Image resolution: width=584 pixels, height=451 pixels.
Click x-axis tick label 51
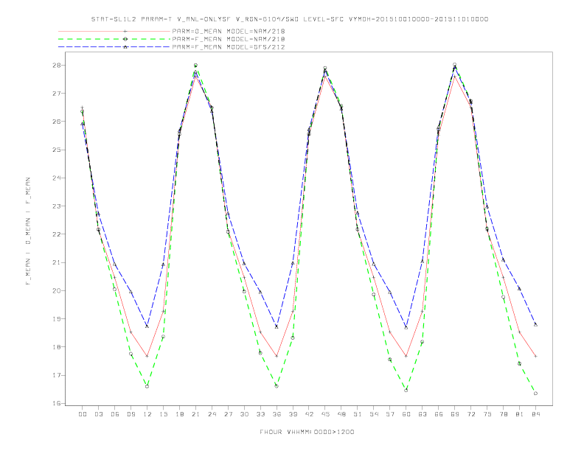358,414
